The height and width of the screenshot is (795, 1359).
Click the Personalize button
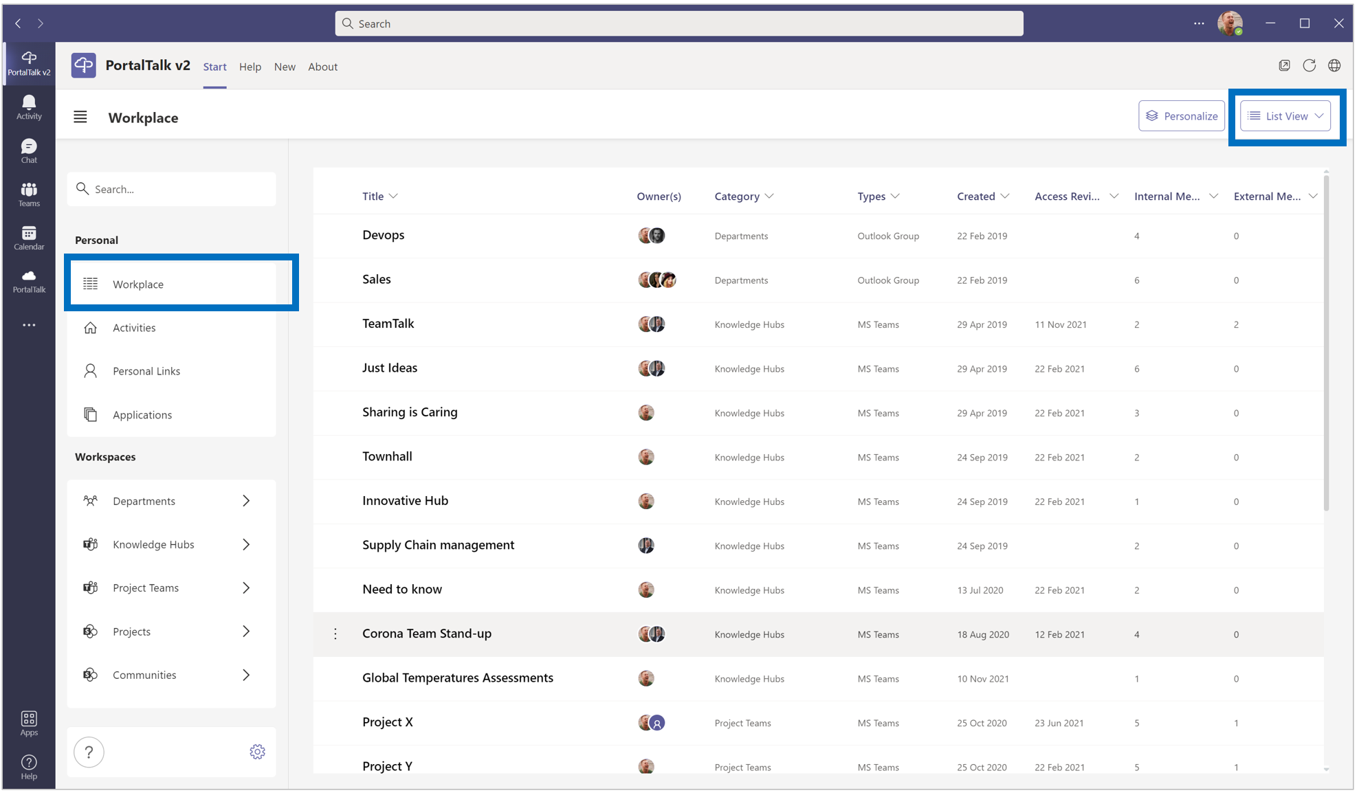(x=1182, y=116)
